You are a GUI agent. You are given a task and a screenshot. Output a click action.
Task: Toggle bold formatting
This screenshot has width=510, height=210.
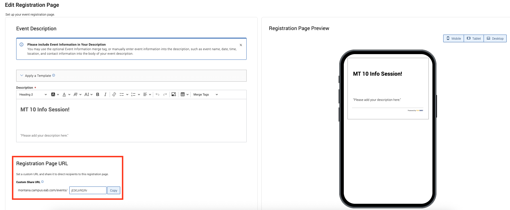[98, 95]
